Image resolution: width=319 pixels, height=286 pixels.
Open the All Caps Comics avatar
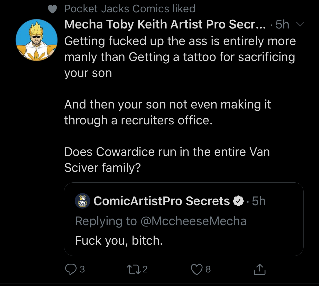coord(82,201)
